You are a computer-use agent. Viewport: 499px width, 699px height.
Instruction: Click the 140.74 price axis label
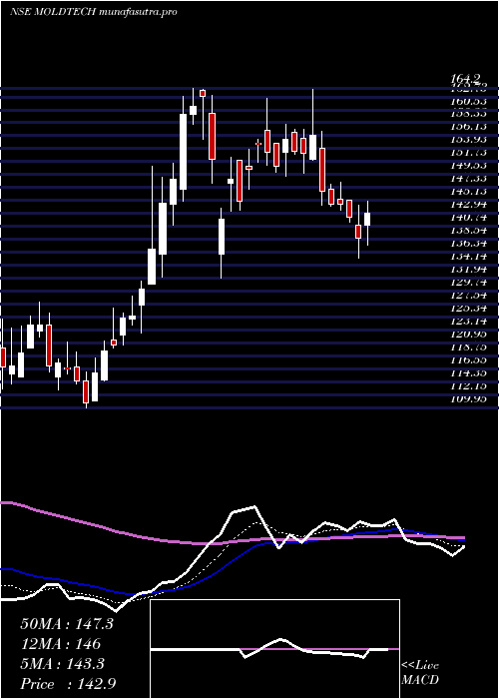click(468, 218)
